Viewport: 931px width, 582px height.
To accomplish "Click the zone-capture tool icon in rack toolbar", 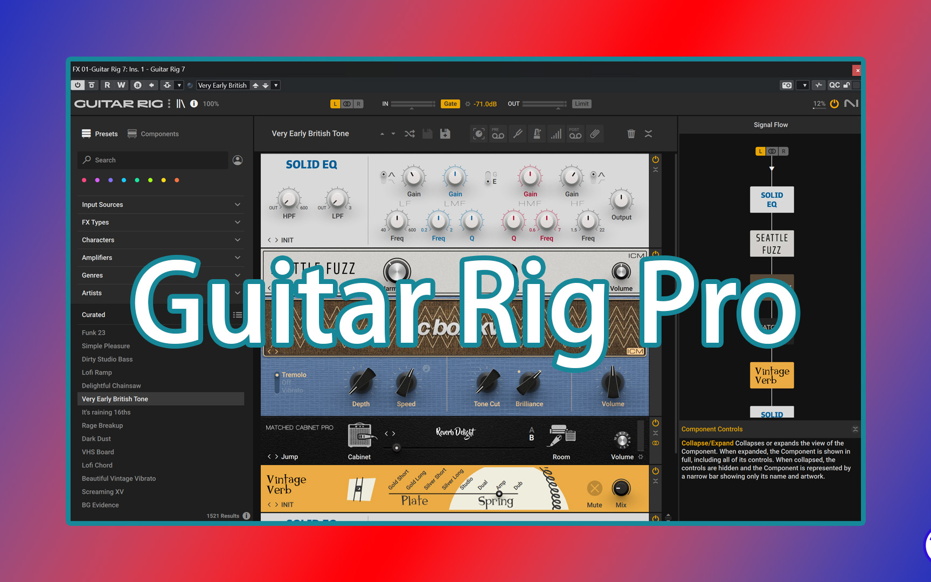I will (x=478, y=134).
